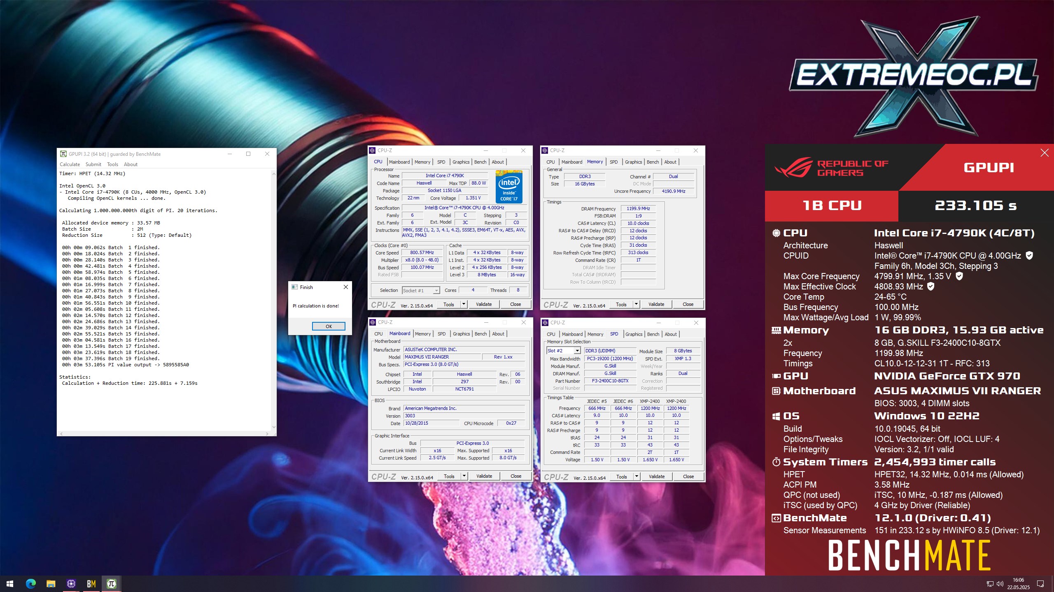The height and width of the screenshot is (592, 1054).
Task: Switch to GPUPI taskbar icon
Action: point(112,584)
